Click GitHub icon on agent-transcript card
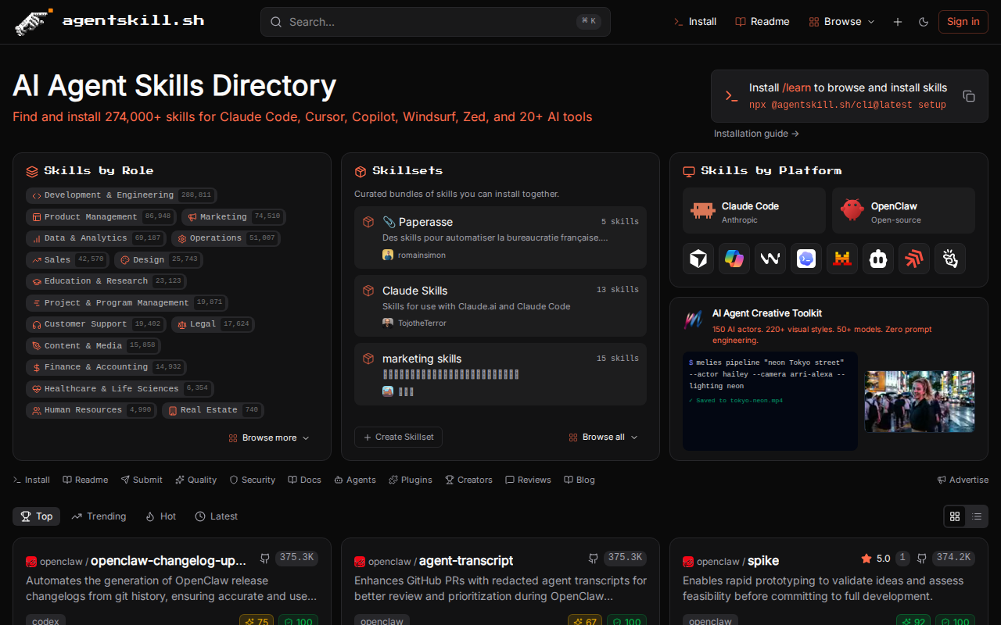The width and height of the screenshot is (1001, 625). pyautogui.click(x=594, y=558)
